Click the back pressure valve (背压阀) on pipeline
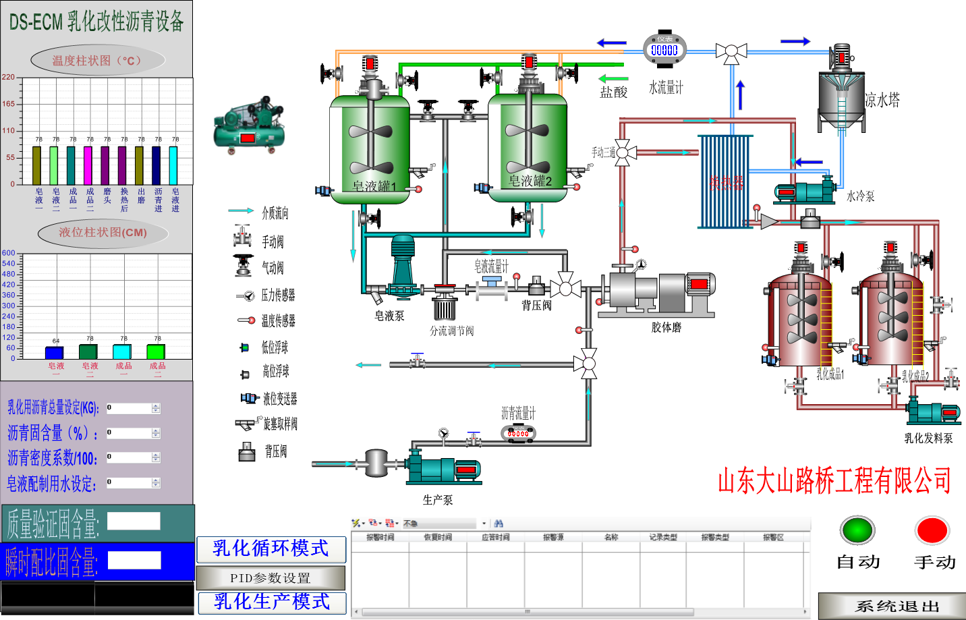The image size is (966, 620). (536, 286)
